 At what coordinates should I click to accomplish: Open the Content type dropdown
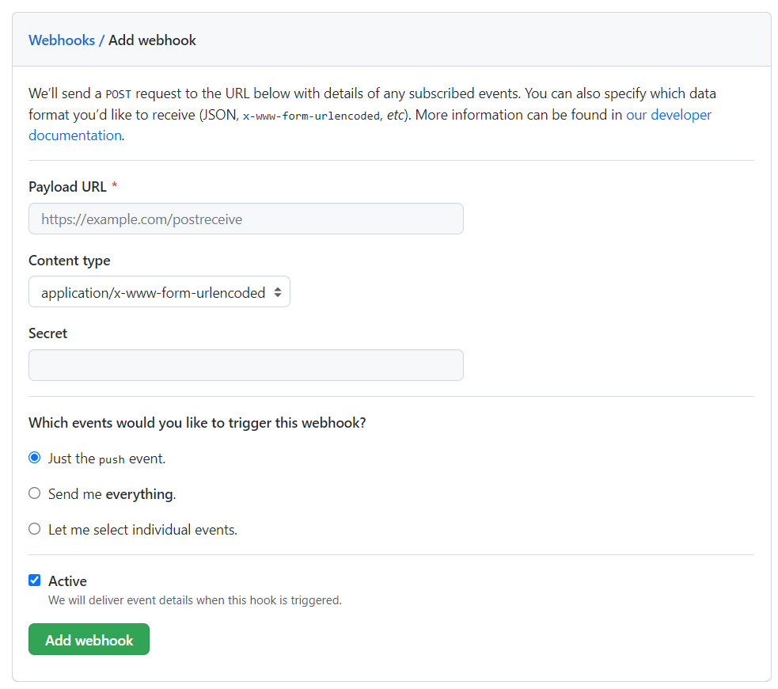158,291
